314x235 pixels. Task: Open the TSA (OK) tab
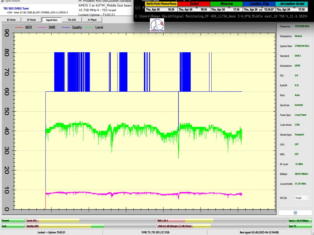(72, 20)
